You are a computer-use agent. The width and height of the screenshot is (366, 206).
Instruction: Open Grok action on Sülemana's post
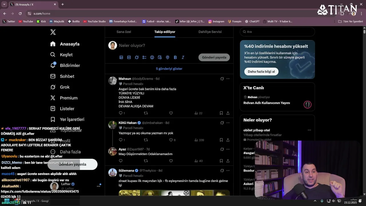click(222, 171)
